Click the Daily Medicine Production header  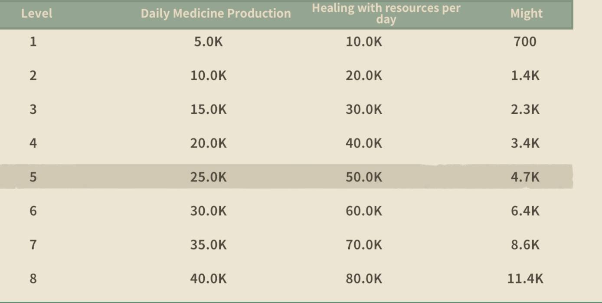[x=216, y=13]
